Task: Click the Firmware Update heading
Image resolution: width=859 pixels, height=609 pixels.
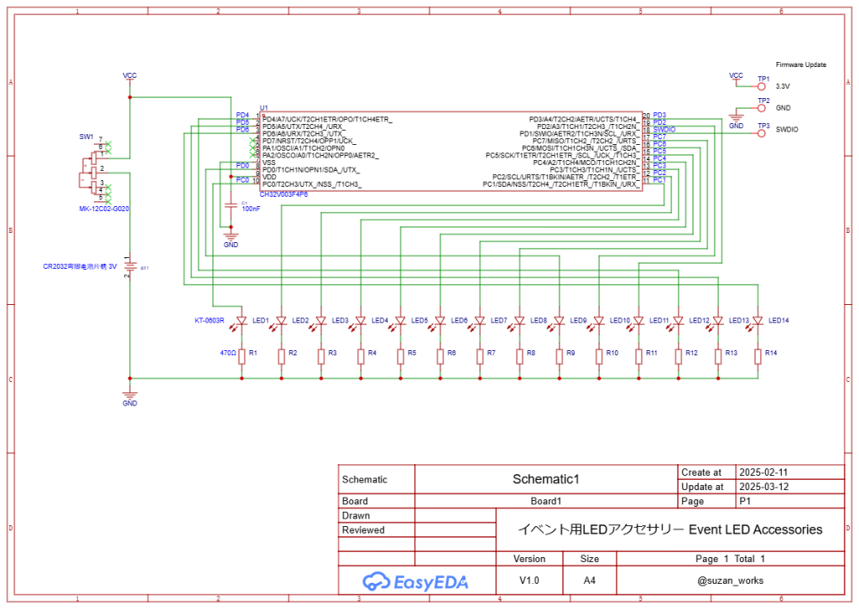Action: [x=801, y=65]
